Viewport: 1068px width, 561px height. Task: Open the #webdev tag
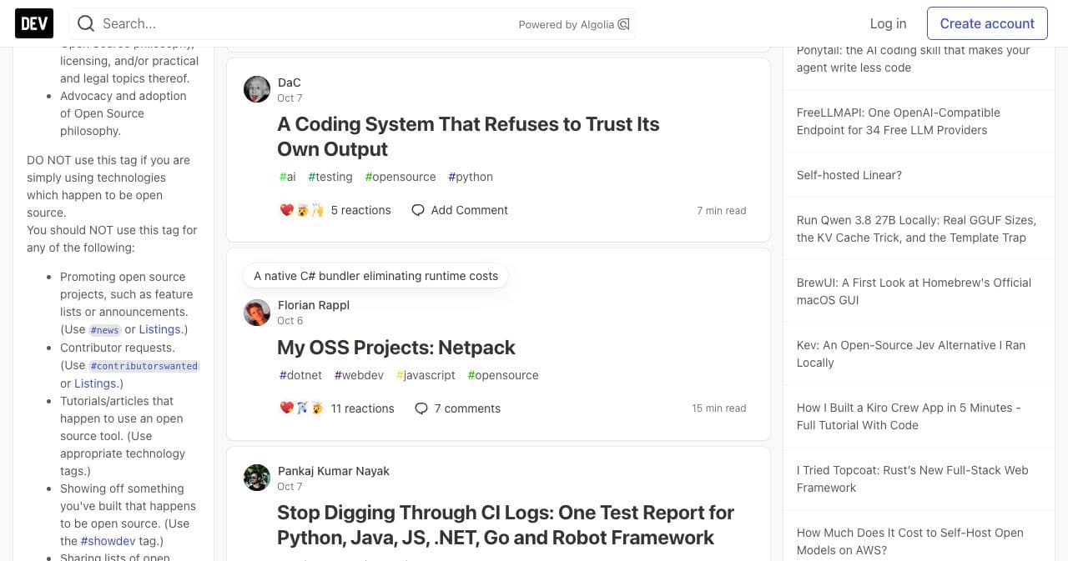click(359, 375)
